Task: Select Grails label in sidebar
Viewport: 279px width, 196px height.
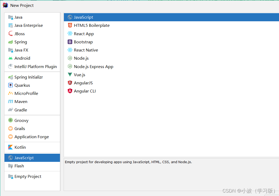Action: 19,128
